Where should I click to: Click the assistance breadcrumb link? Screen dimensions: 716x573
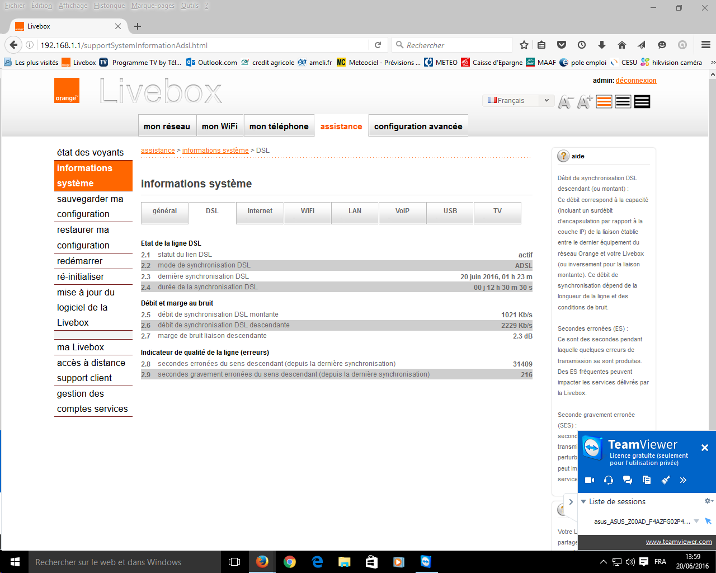[158, 151]
